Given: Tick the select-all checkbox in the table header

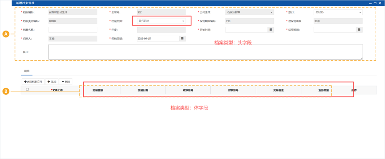Looking at the screenshot, I should click(x=27, y=89).
